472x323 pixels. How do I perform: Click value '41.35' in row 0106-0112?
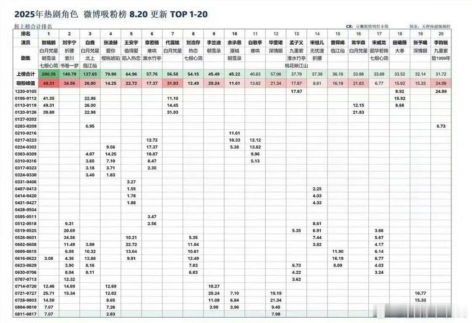[49, 99]
